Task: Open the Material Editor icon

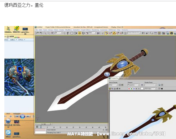Action: tap(164, 33)
